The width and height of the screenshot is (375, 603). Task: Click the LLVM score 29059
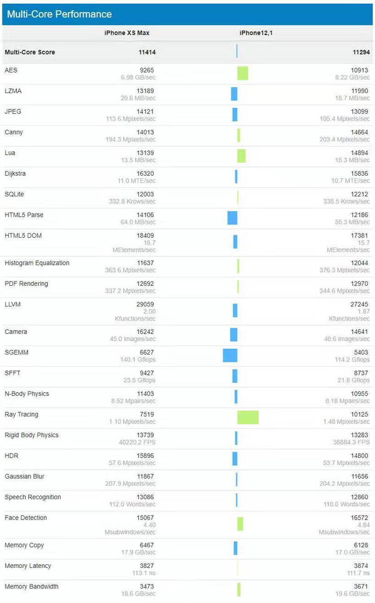145,304
